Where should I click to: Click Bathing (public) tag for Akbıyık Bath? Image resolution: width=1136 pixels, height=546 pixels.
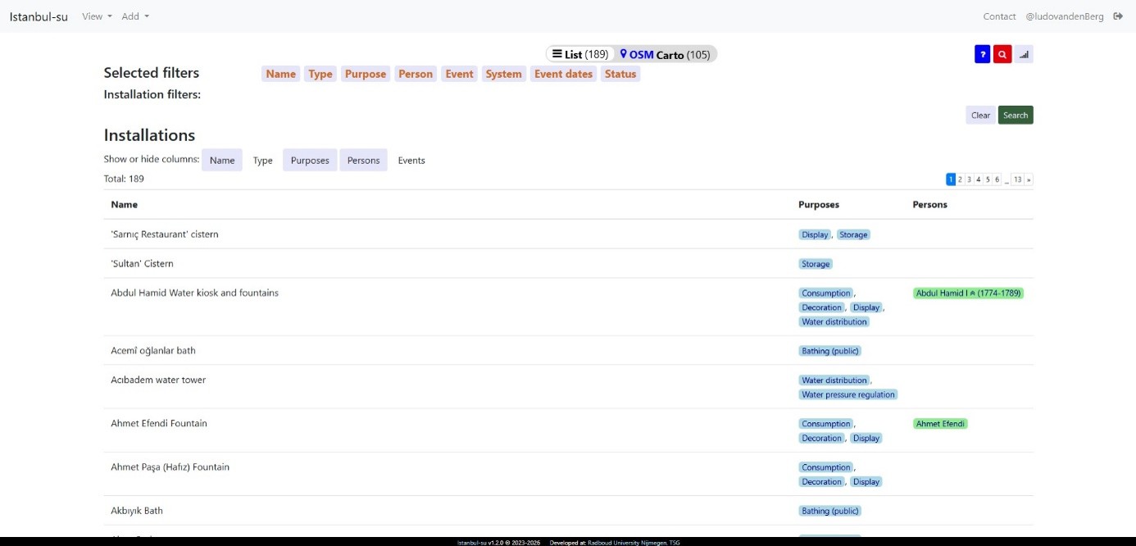point(830,511)
